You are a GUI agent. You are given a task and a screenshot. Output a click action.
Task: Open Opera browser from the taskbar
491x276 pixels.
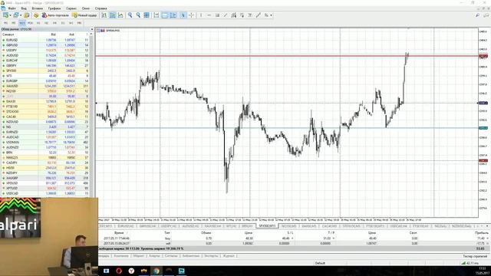click(119, 271)
